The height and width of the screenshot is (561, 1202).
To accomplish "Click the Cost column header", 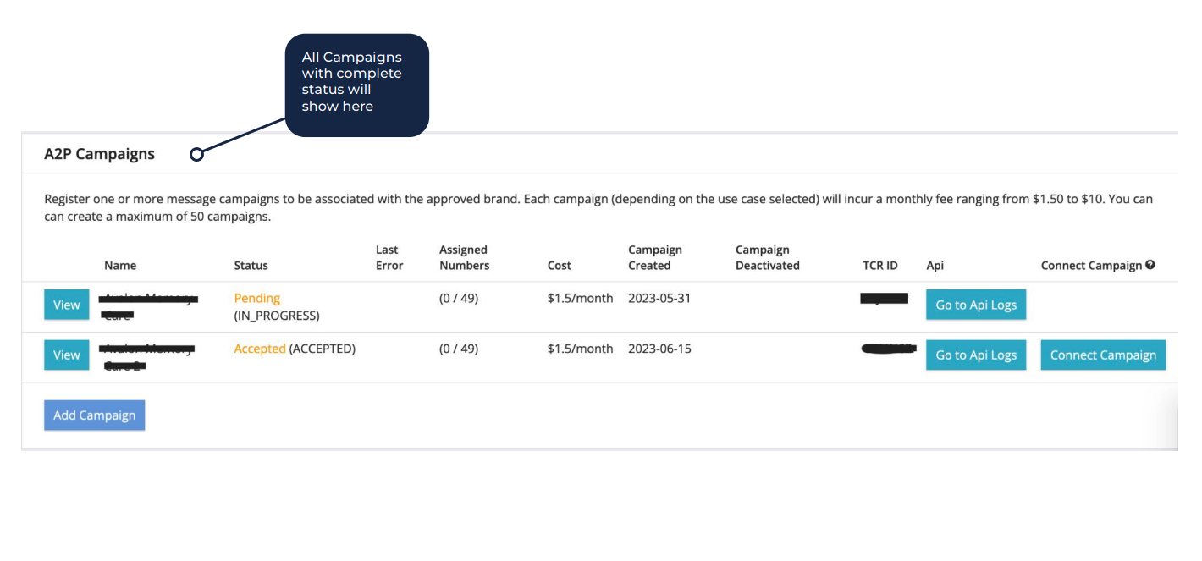I will (559, 265).
